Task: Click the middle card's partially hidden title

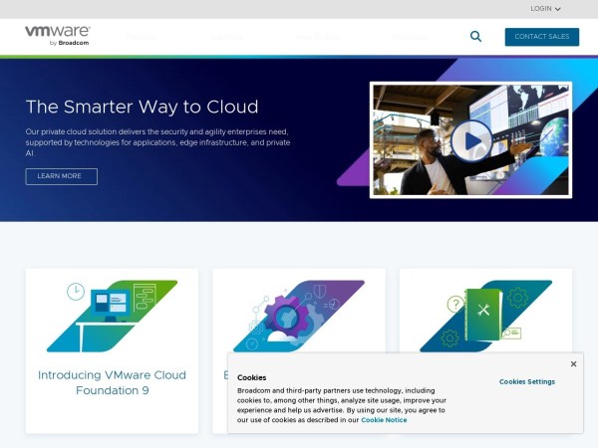Action: [x=225, y=375]
